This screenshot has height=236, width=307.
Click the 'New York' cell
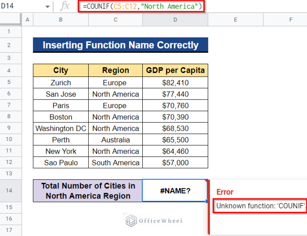[61, 151]
